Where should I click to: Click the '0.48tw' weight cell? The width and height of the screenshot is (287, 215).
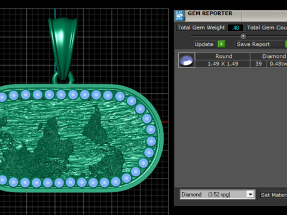(x=277, y=64)
